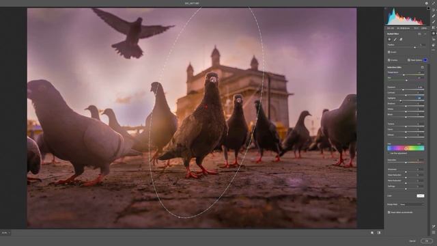Click the Blacks slider handle
Screen dimensions: 437x246
(x=406, y=117)
